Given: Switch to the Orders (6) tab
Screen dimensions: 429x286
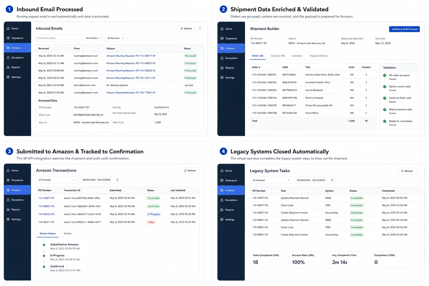Looking at the screenshot, I should point(258,56).
